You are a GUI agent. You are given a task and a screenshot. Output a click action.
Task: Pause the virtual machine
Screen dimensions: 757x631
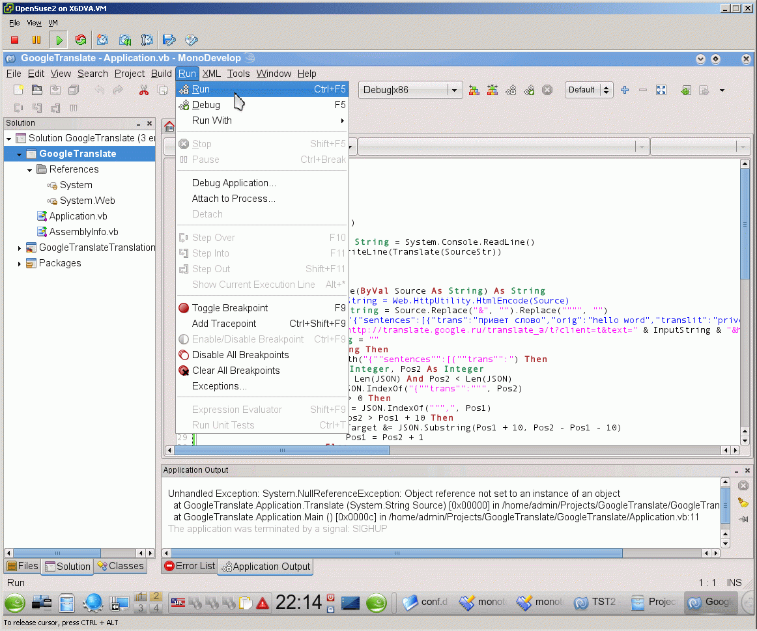point(36,40)
